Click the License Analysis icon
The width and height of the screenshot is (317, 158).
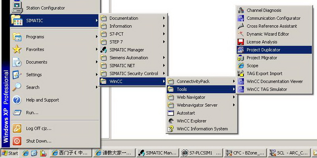coord(240,42)
